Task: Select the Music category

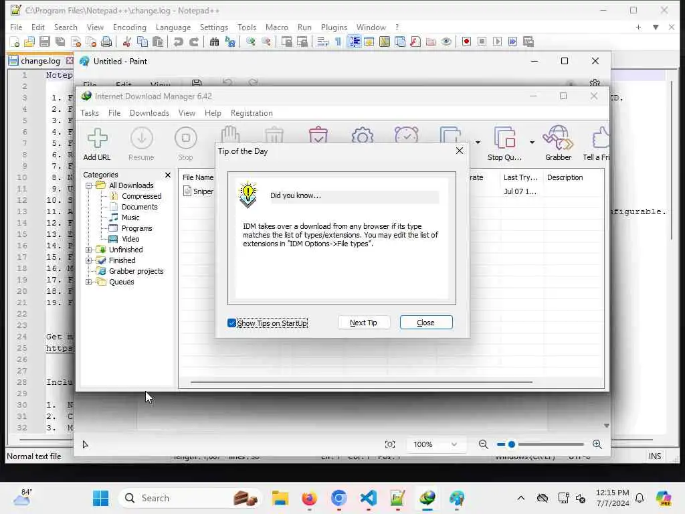Action: pos(130,218)
